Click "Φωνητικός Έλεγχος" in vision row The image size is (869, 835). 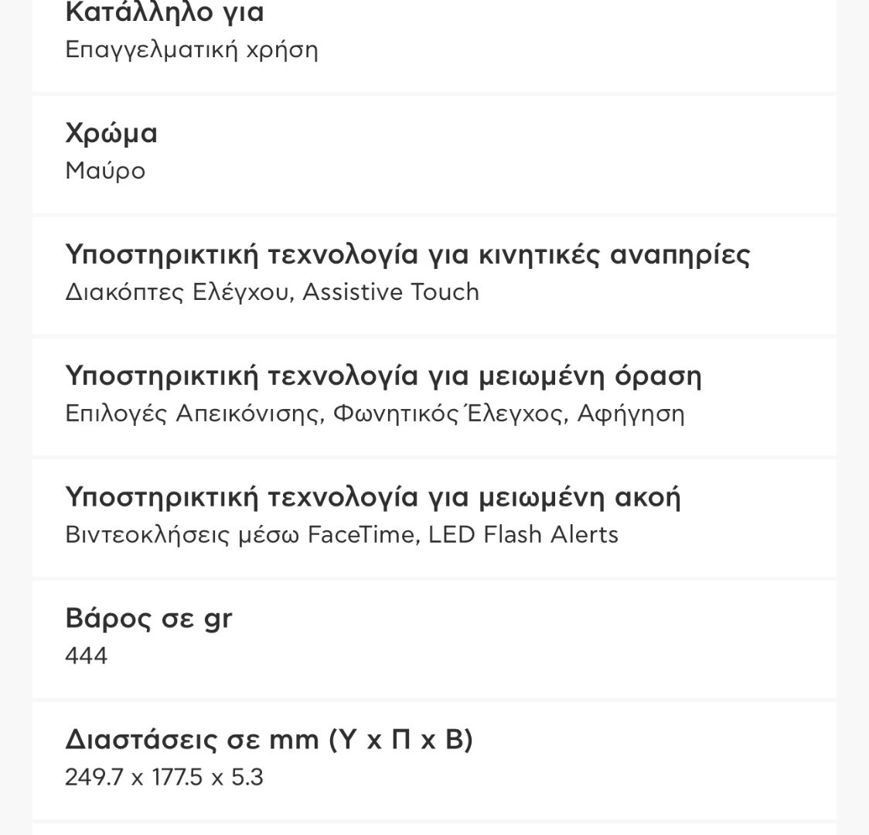[451, 414]
